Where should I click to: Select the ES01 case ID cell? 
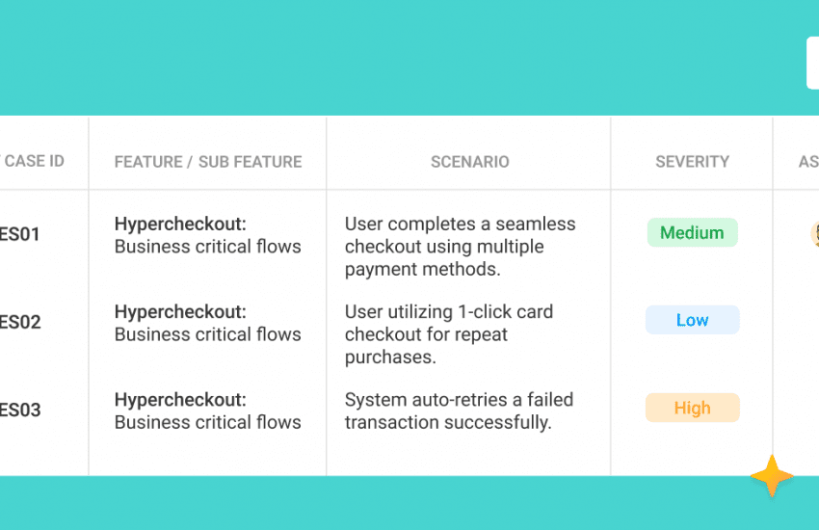pyautogui.click(x=20, y=234)
